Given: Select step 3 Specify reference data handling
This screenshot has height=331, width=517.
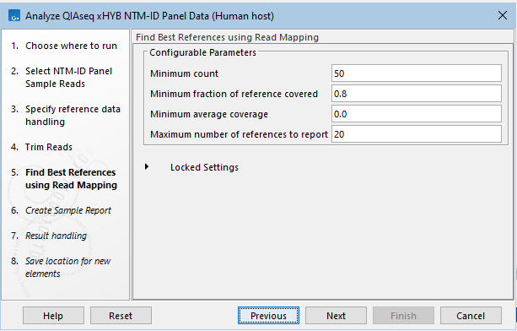Looking at the screenshot, I should click(66, 116).
